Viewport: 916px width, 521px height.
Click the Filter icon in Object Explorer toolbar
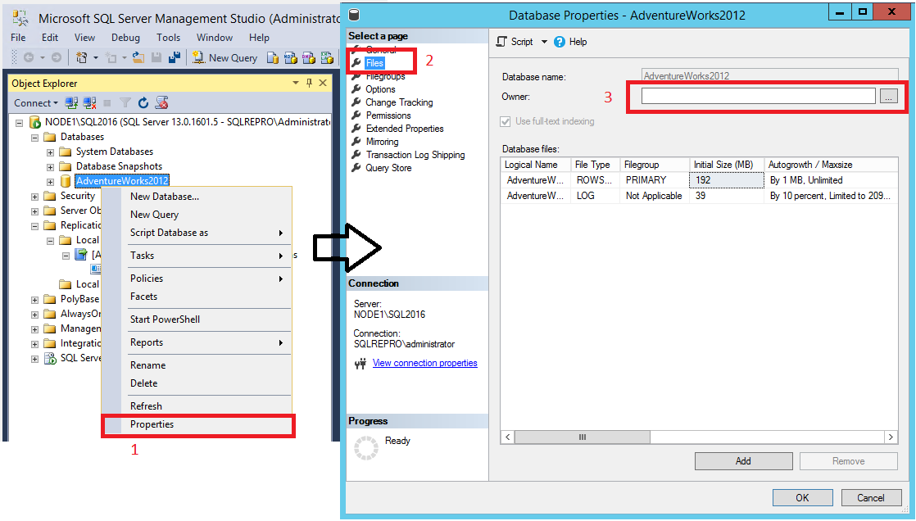pos(125,102)
